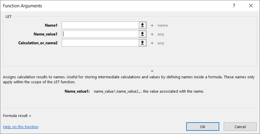The image size is (260, 134).
Task: Click the Name_value1 field label
Action: click(45, 34)
